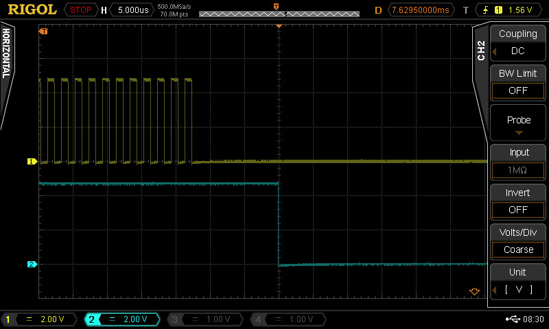Click the USB connection status icon

coord(513,319)
